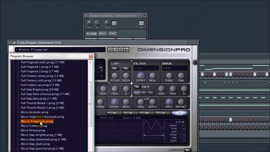Open the Fruity Wrapper plugin icon in title bar
The image size is (270, 152).
(x=14, y=43)
